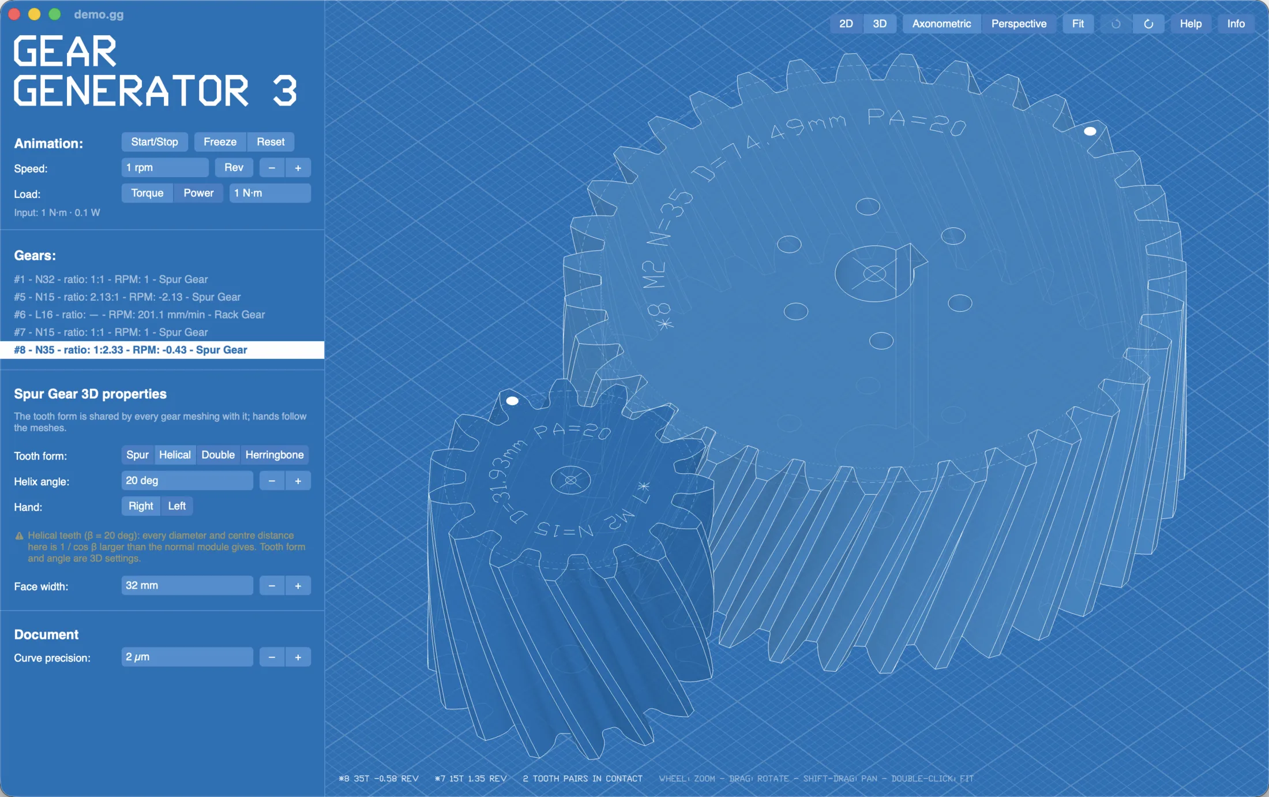The height and width of the screenshot is (797, 1269).
Task: Click status entry '*8 35T -0.58 REV'
Action: tap(378, 779)
